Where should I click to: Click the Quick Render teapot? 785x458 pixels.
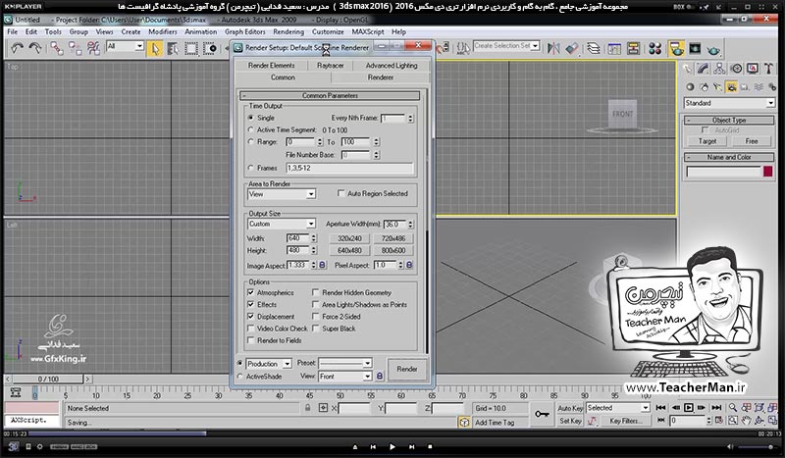pos(713,50)
